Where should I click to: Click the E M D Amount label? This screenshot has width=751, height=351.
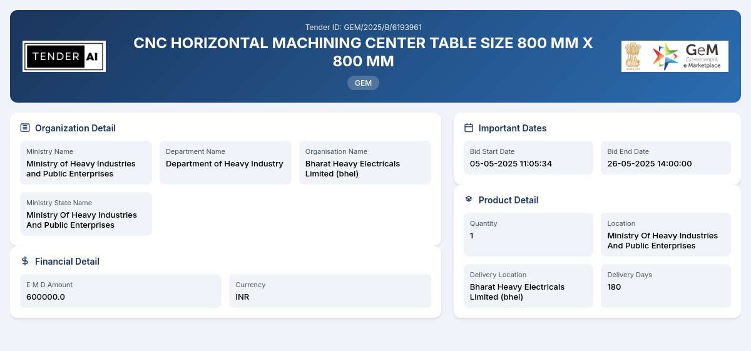click(x=49, y=285)
